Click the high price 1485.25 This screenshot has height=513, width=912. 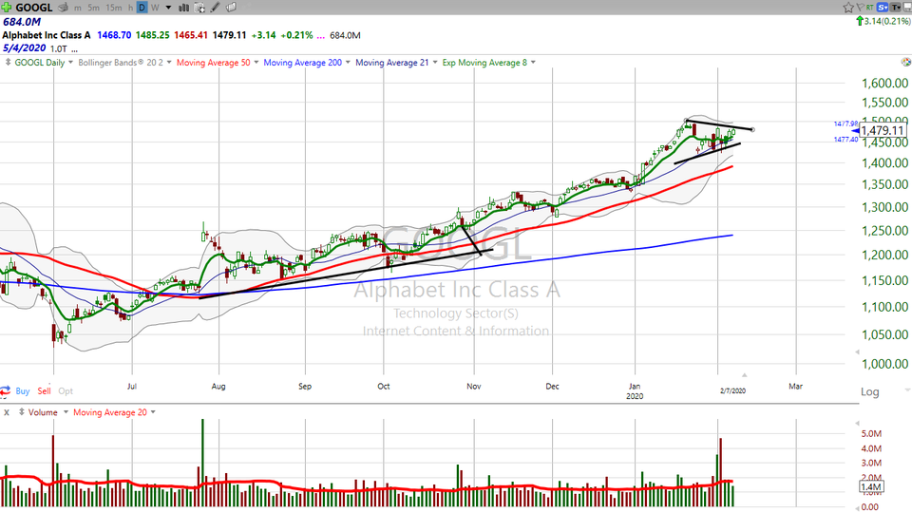tap(152, 35)
